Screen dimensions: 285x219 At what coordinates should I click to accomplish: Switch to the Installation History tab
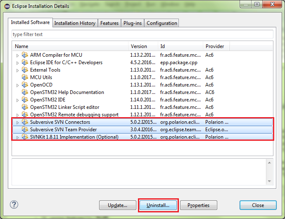pos(75,23)
